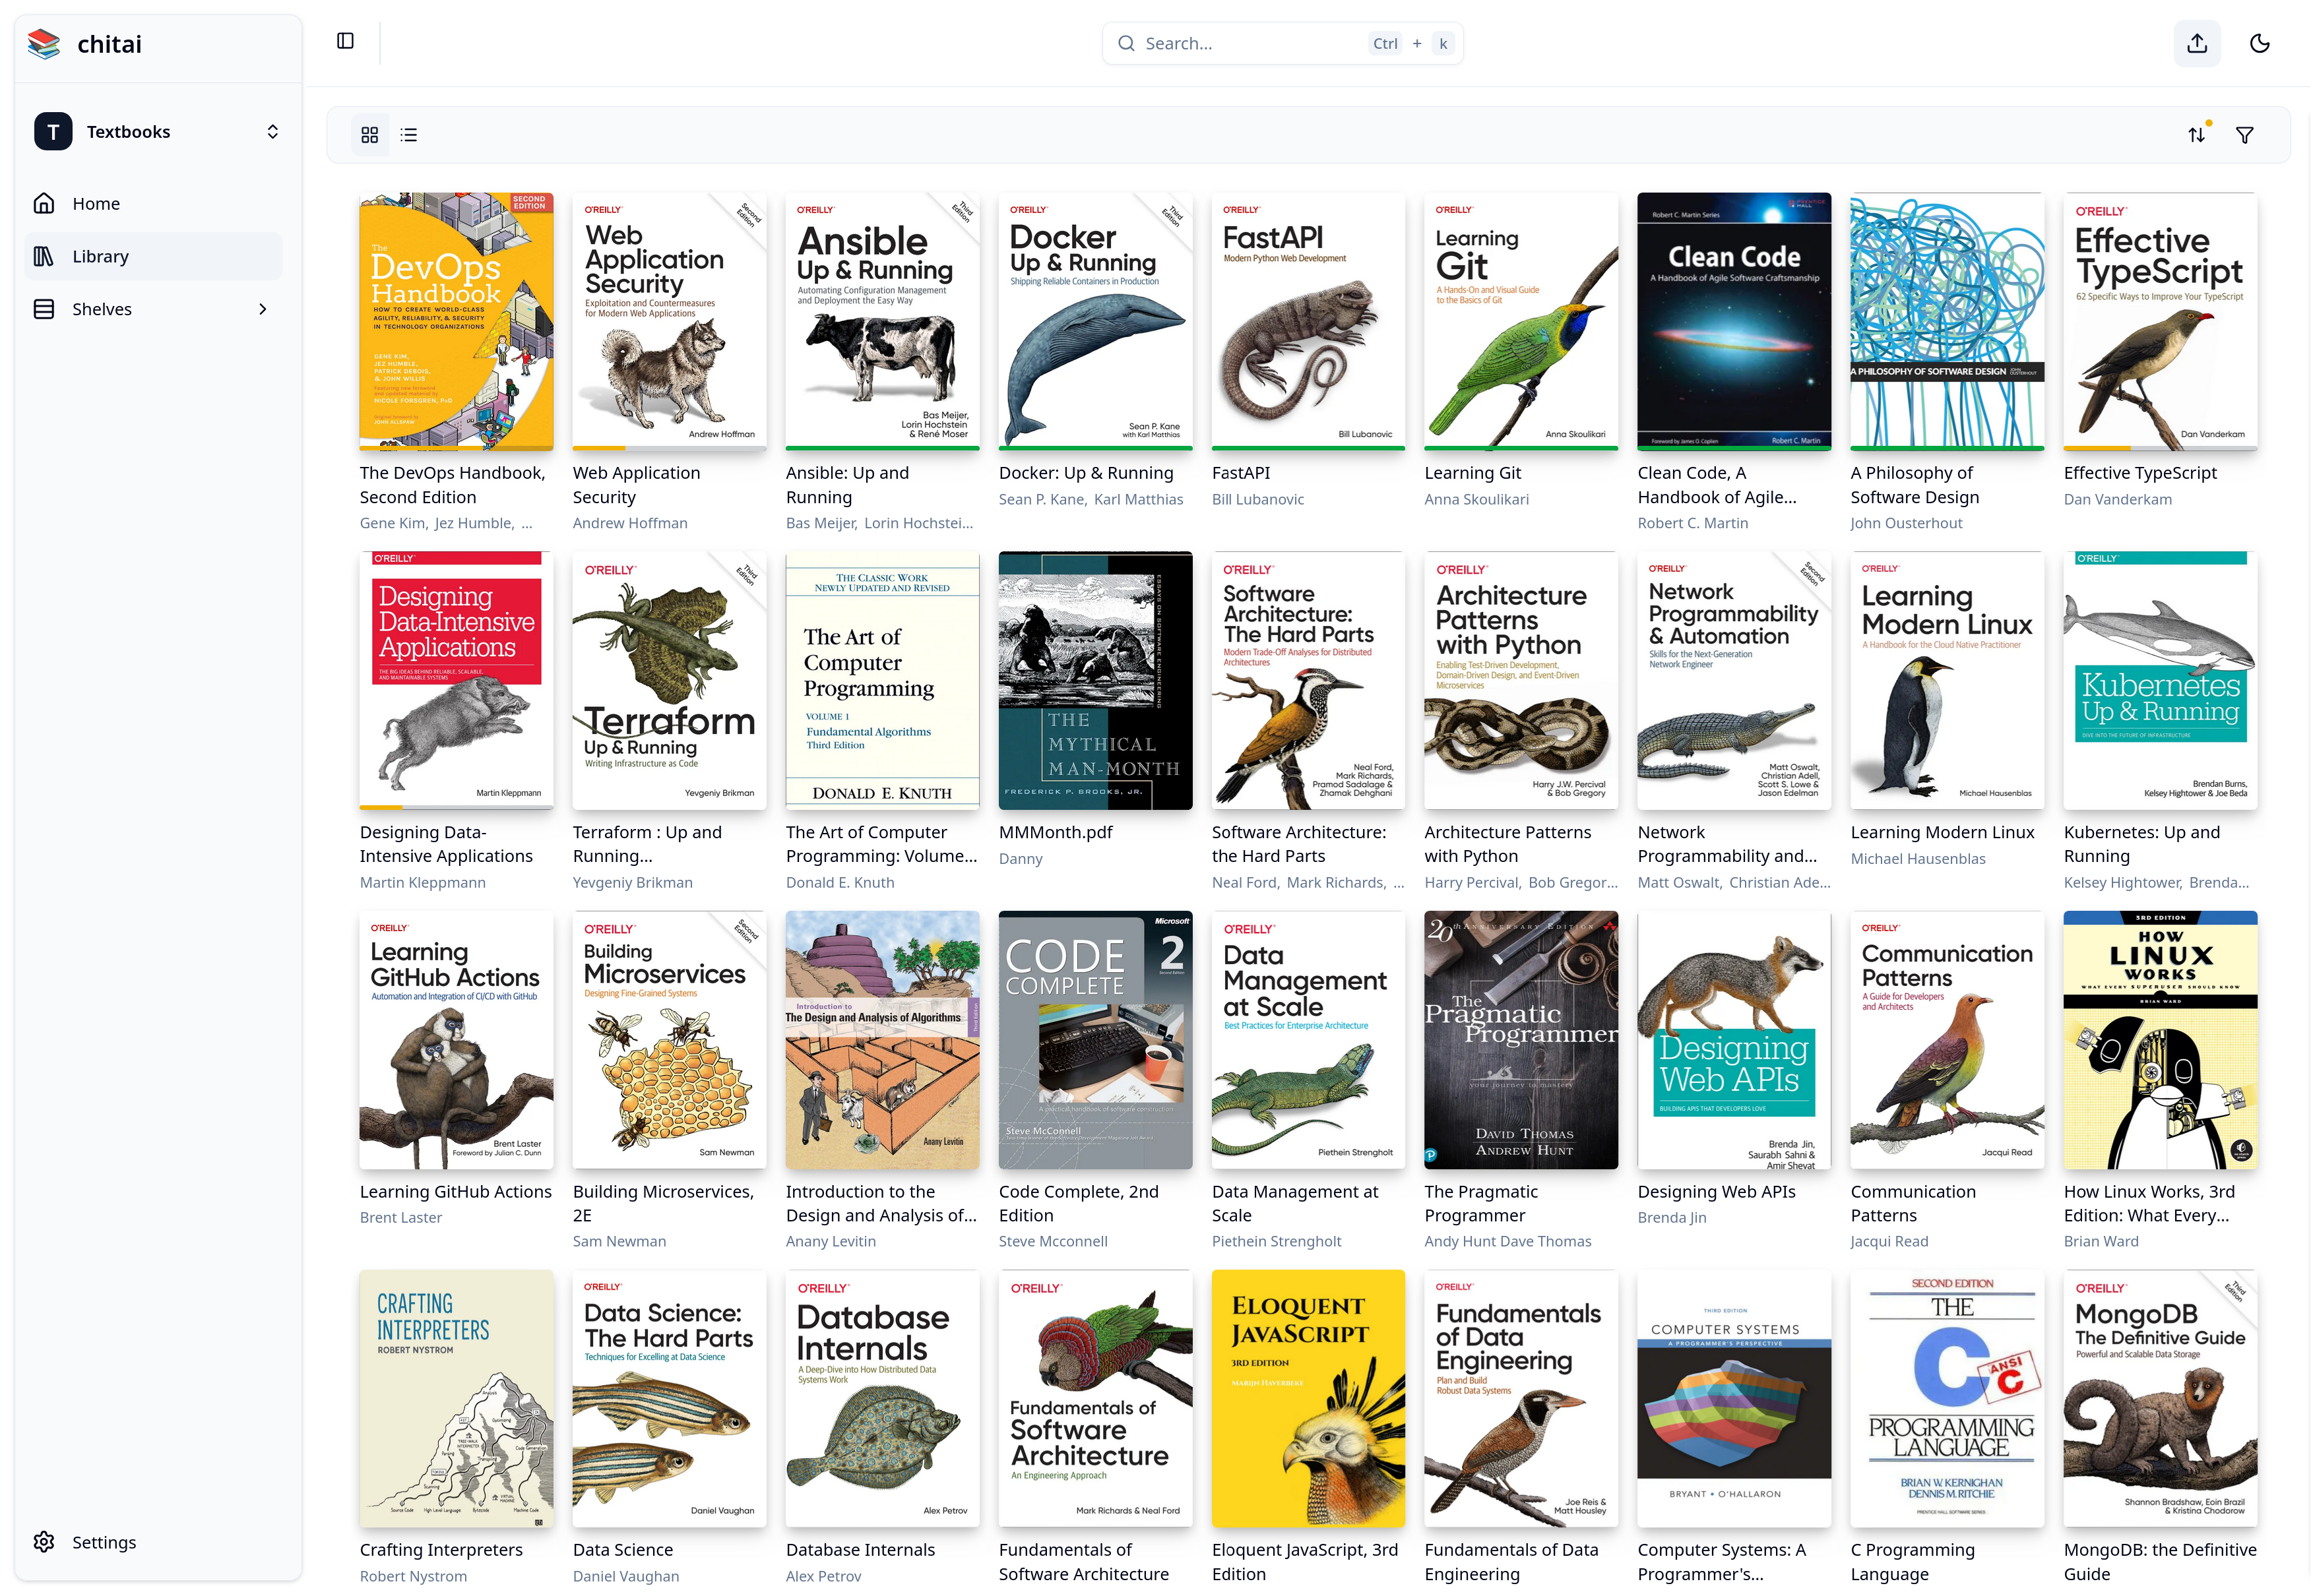This screenshot has width=2311, height=1596.
Task: Expand the Shelves chevron
Action: tap(262, 309)
